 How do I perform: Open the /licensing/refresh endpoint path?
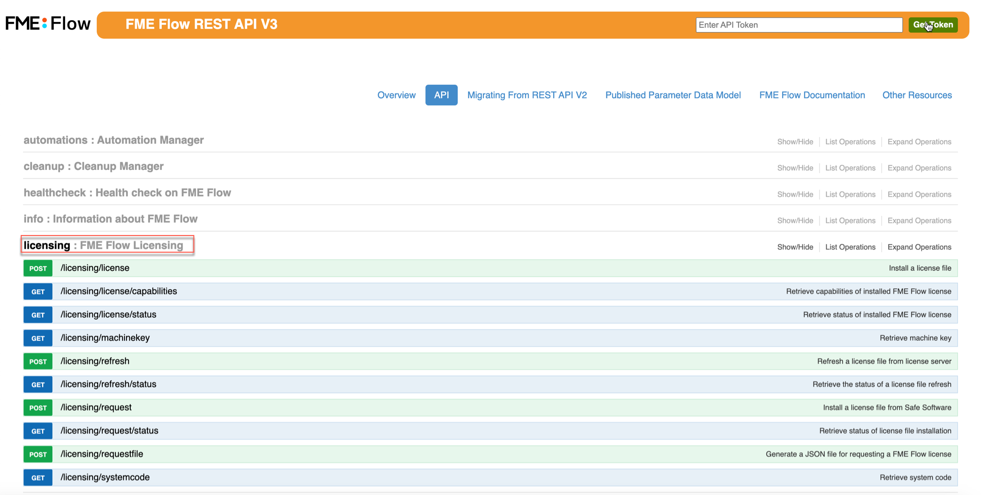tap(95, 361)
